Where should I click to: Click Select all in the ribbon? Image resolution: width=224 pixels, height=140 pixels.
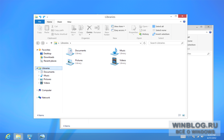click(x=158, y=27)
